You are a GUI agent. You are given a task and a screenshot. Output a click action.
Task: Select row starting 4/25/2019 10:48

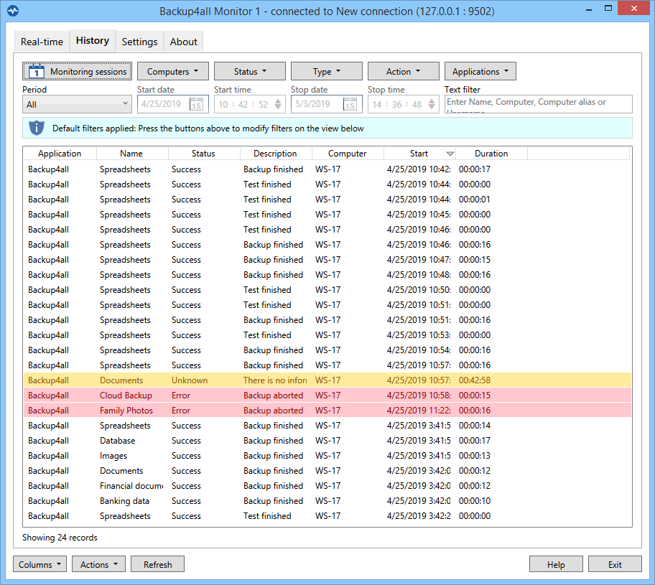coord(327,275)
